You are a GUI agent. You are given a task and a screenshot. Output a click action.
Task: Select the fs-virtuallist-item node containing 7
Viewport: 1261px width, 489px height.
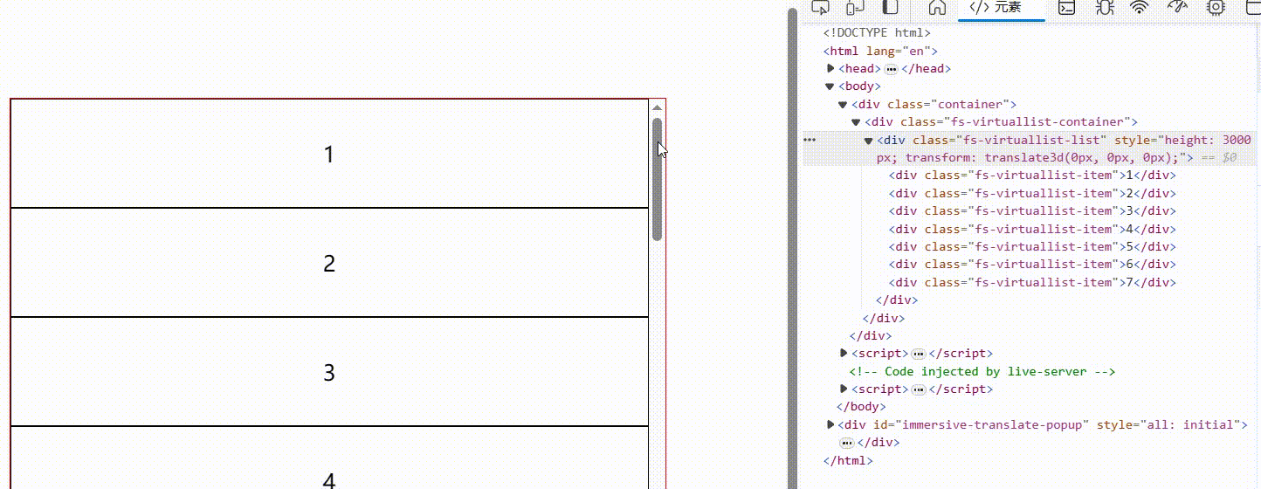[1032, 282]
